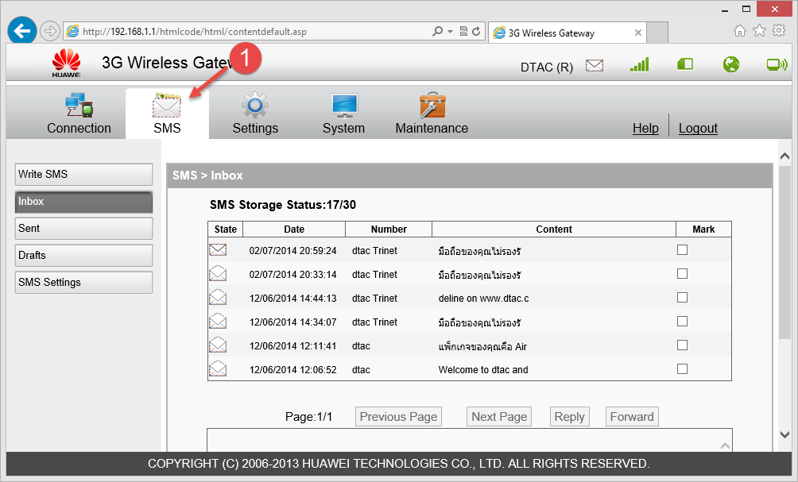Click the Content column header
The image size is (798, 482).
(554, 229)
